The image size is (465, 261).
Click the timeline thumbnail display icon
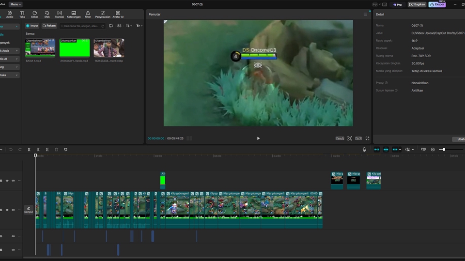click(423, 150)
